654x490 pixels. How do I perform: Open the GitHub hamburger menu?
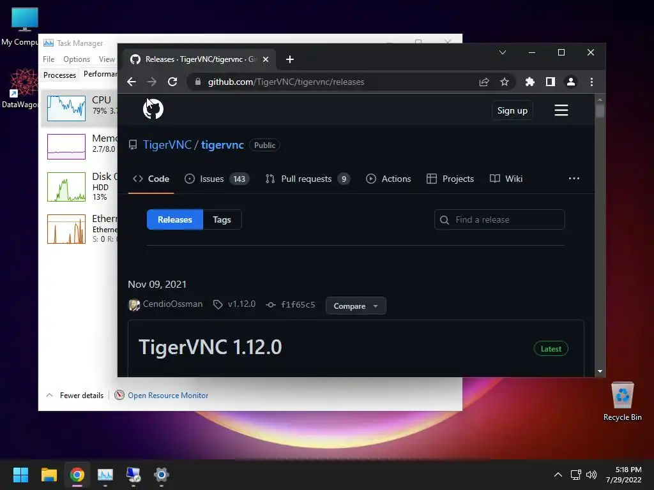[x=561, y=110]
